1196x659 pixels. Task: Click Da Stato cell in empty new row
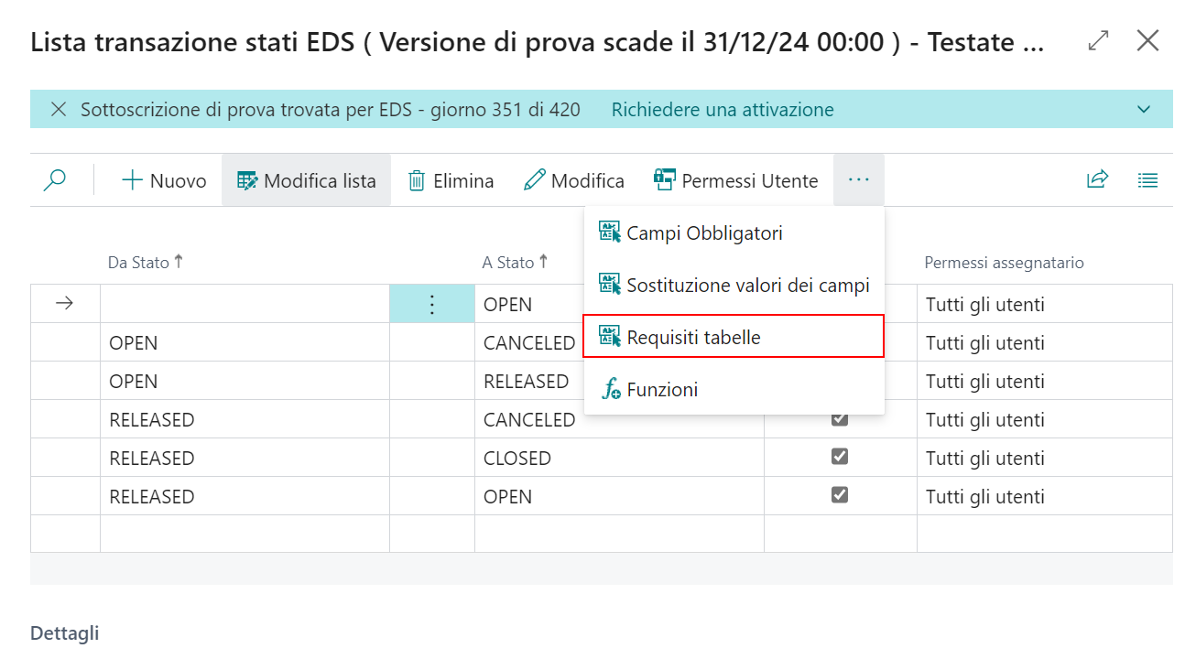(245, 534)
